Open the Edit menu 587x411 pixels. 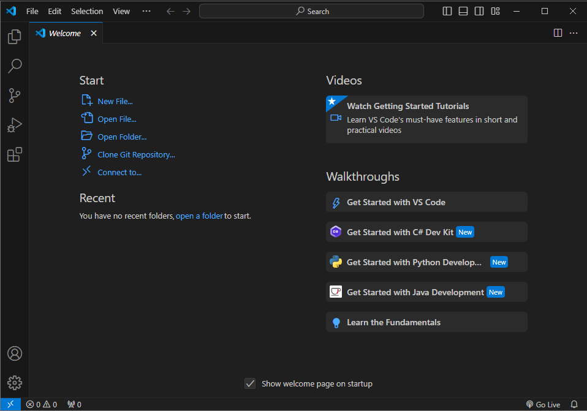[x=55, y=11]
